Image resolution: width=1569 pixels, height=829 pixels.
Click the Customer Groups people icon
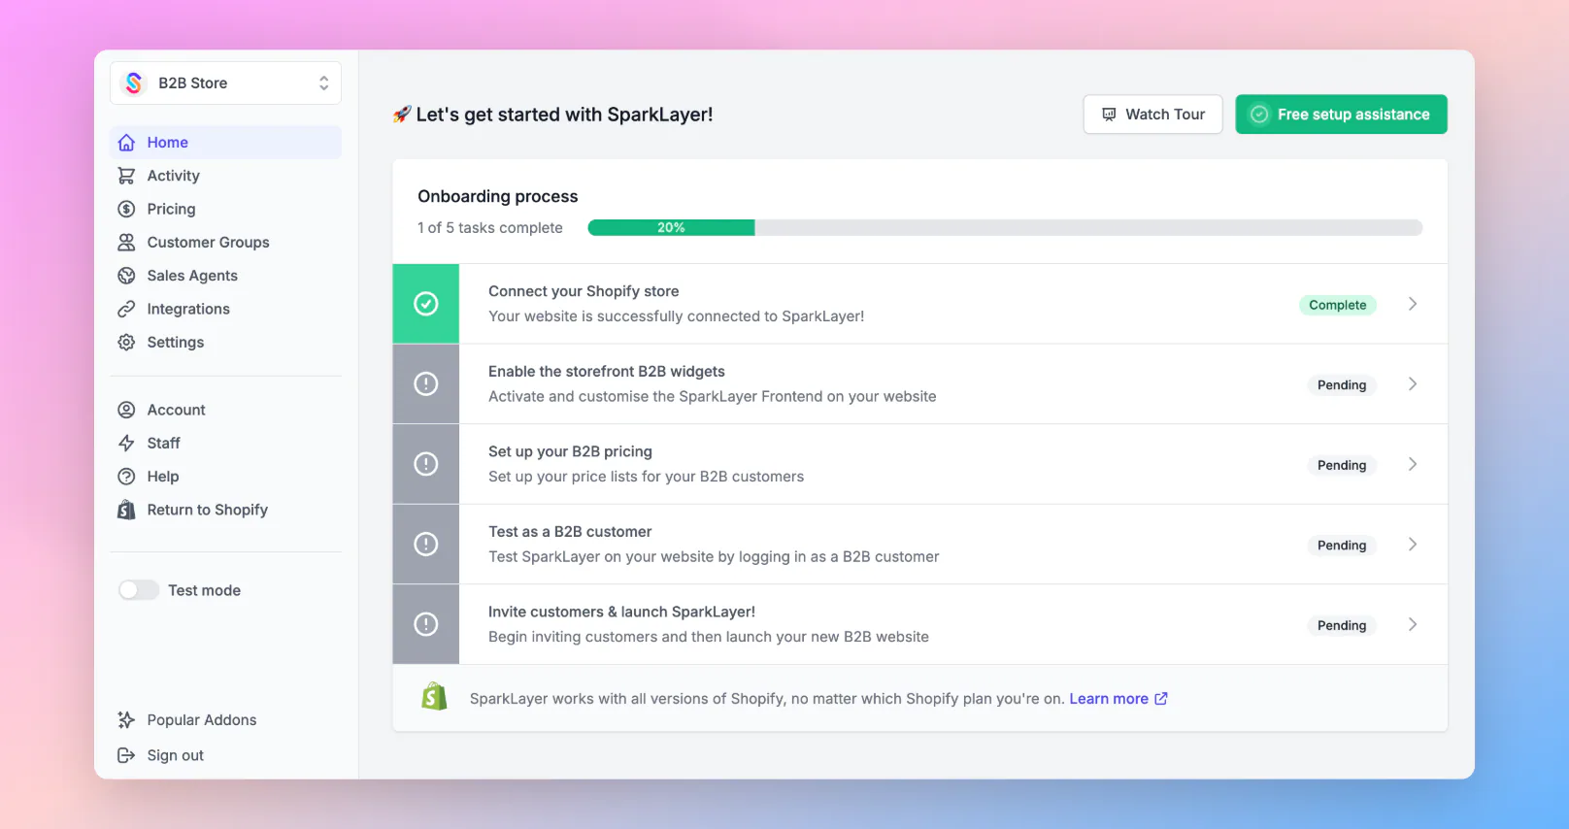click(x=126, y=243)
